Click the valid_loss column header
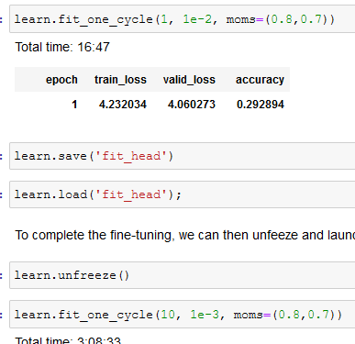The width and height of the screenshot is (355, 344). 189,80
